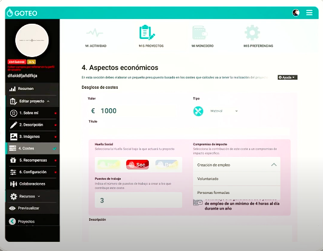The image size is (323, 251).
Task: Click the red EDITÁNDOSE status badge
Action: [x=17, y=62]
